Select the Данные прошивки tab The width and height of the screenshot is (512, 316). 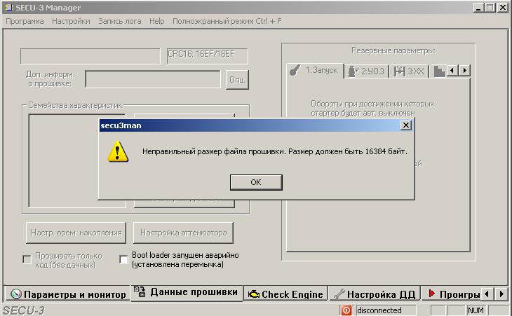(187, 293)
